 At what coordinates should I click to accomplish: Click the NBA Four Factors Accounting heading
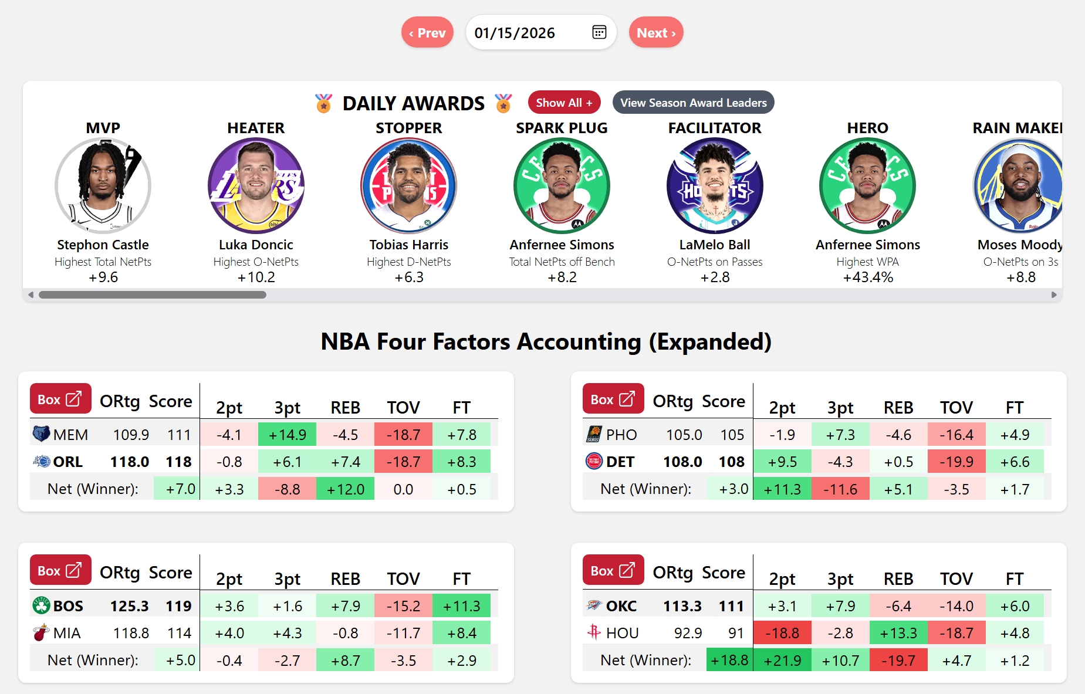[546, 341]
